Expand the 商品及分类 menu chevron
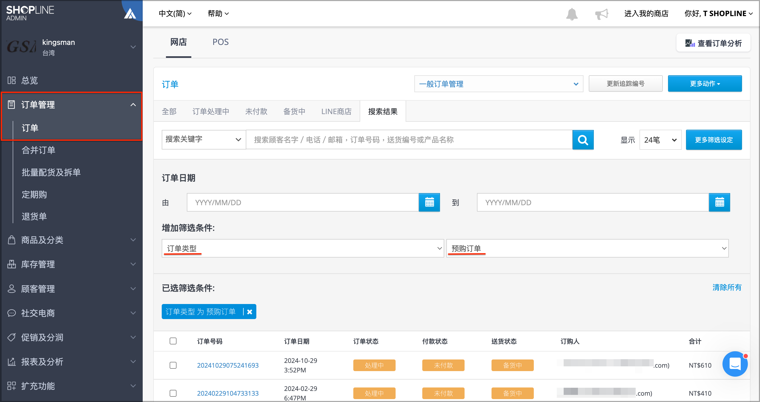Image resolution: width=760 pixels, height=402 pixels. coord(133,240)
